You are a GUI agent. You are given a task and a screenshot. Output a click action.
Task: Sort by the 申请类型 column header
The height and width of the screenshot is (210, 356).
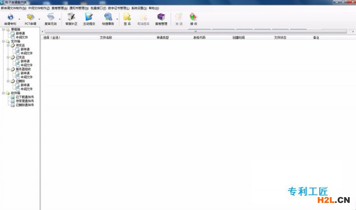coord(162,38)
